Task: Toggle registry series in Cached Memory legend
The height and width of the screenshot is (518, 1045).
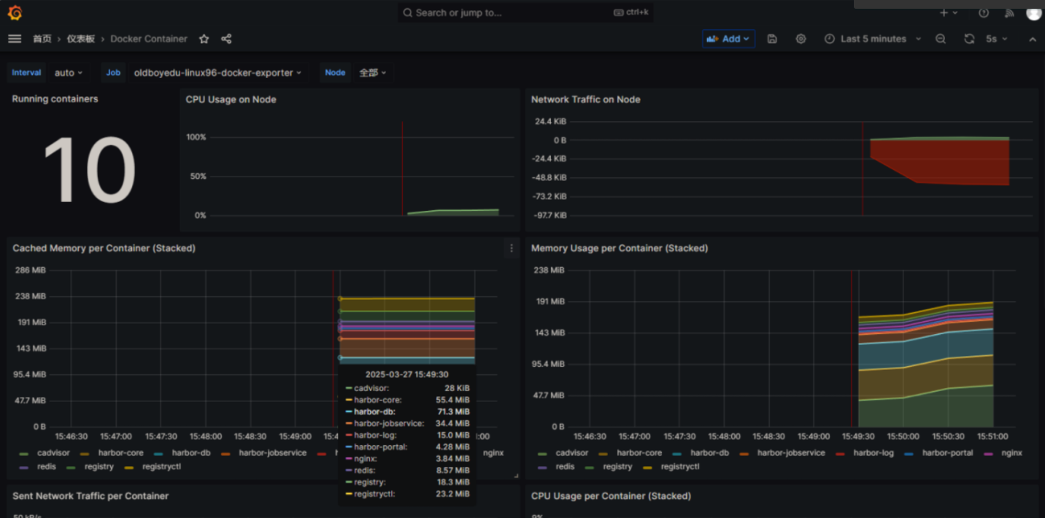Action: coord(99,466)
